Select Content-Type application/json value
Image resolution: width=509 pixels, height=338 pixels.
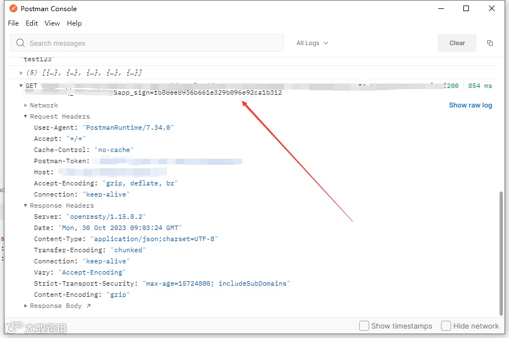[154, 239]
